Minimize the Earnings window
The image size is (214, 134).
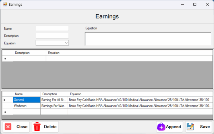(183, 5)
